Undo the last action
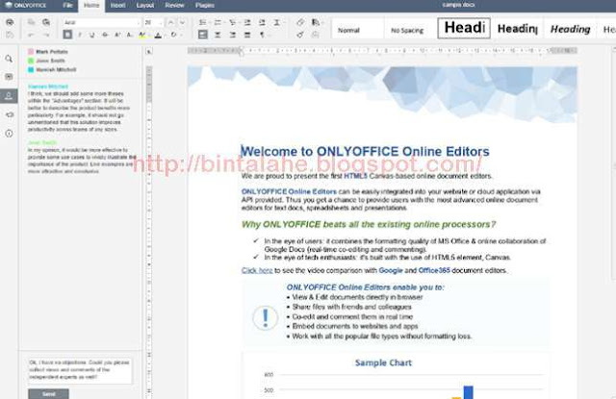616x399 pixels. 31,35
